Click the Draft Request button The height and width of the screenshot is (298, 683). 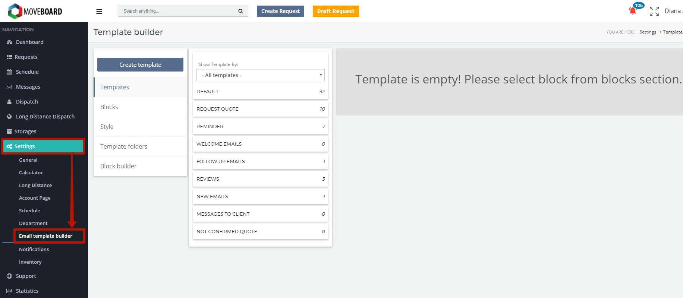(x=336, y=11)
